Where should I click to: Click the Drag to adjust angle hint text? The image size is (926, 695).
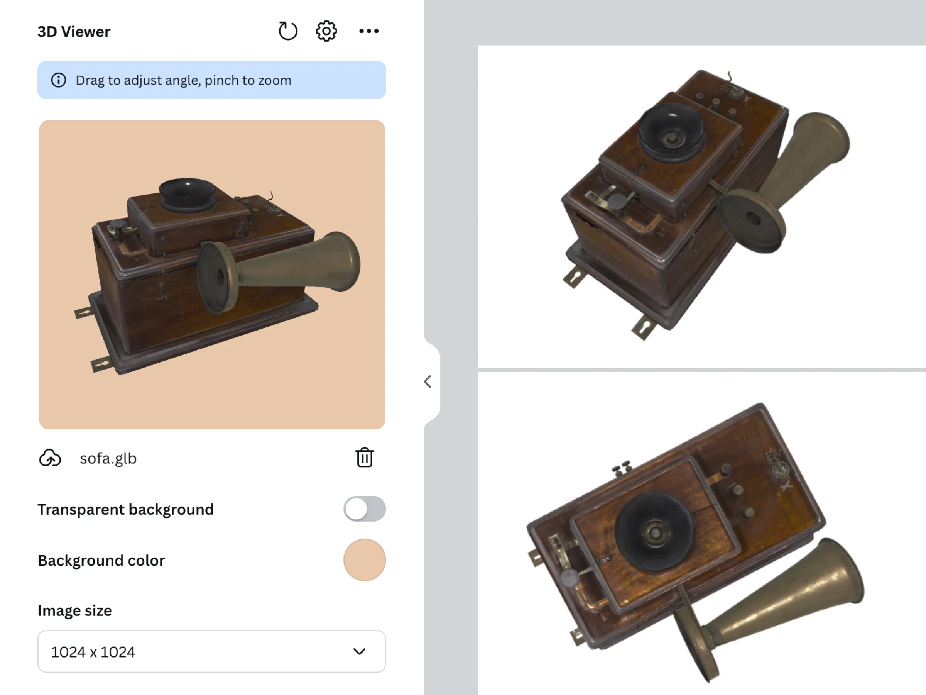click(x=183, y=80)
